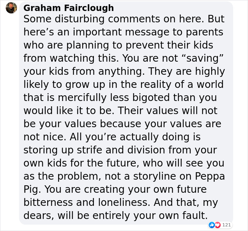Open the Graham Fairclough profile name link
248x231 pixels.
click(69, 8)
